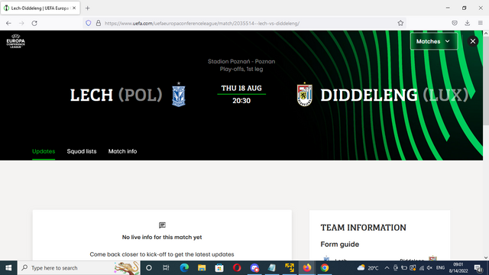This screenshot has height=275, width=489.
Task: Click the Form guide label
Action: (339, 244)
